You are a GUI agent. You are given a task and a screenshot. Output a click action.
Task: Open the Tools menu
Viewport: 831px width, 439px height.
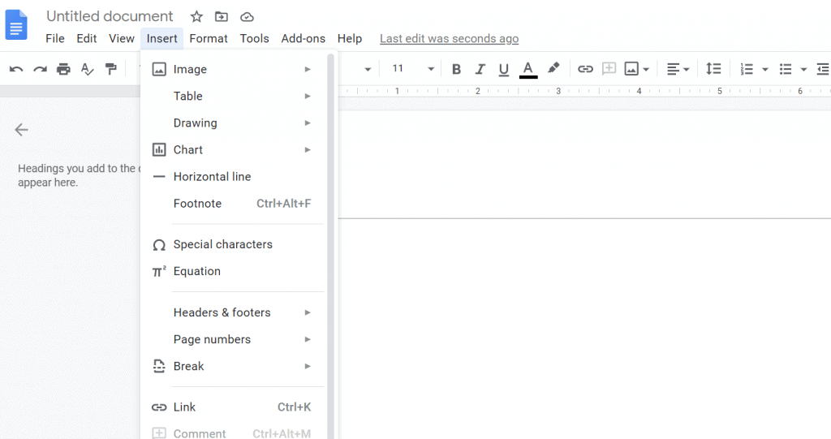[x=254, y=39]
